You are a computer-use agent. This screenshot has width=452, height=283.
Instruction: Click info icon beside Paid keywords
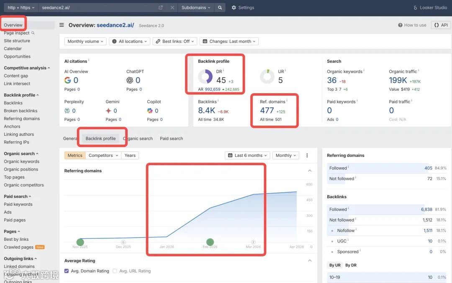click(357, 100)
